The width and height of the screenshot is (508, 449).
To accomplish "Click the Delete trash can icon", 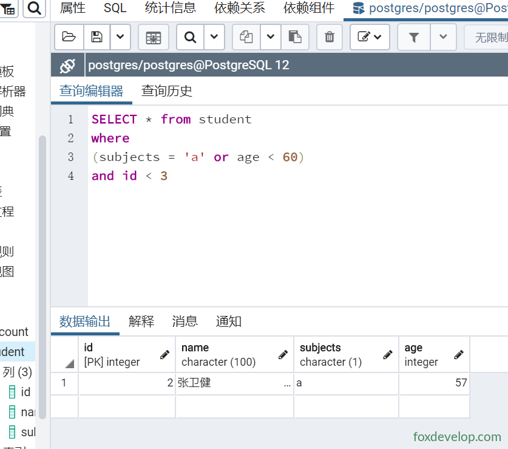I will pyautogui.click(x=330, y=37).
